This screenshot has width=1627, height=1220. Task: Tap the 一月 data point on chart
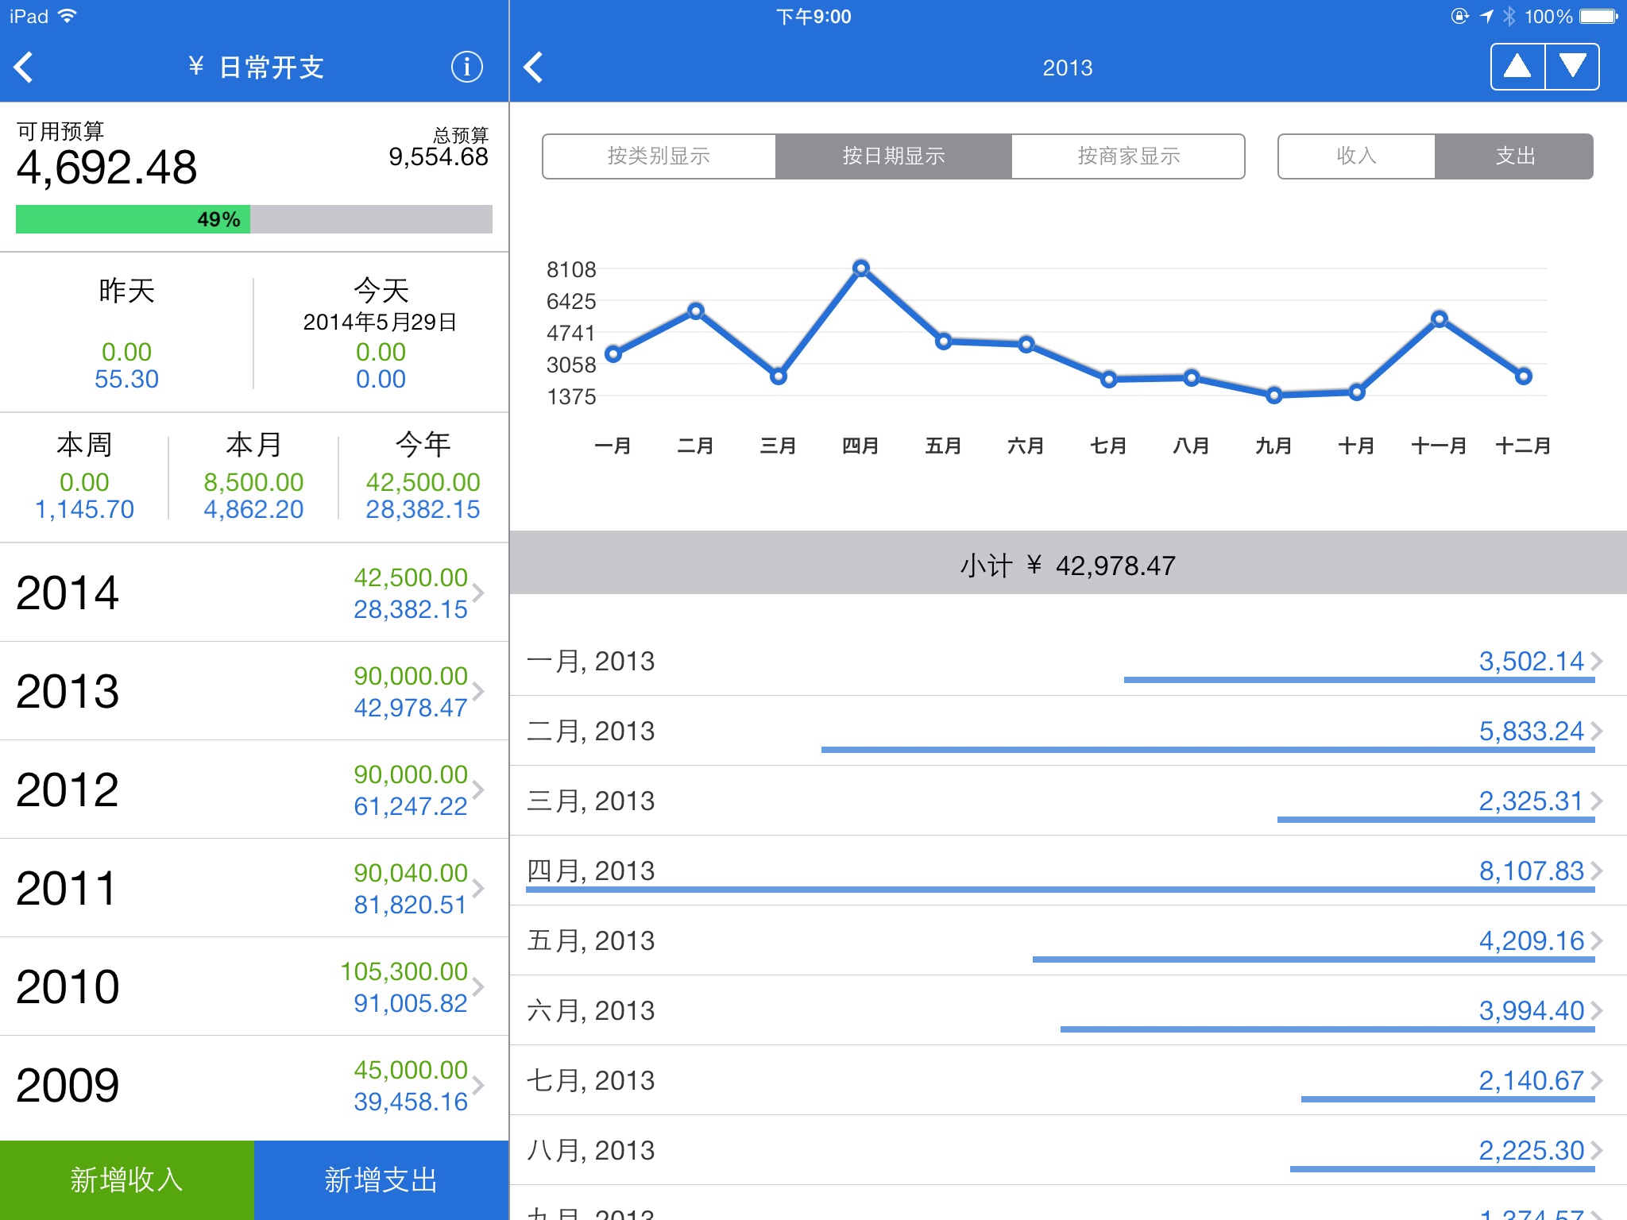[613, 354]
